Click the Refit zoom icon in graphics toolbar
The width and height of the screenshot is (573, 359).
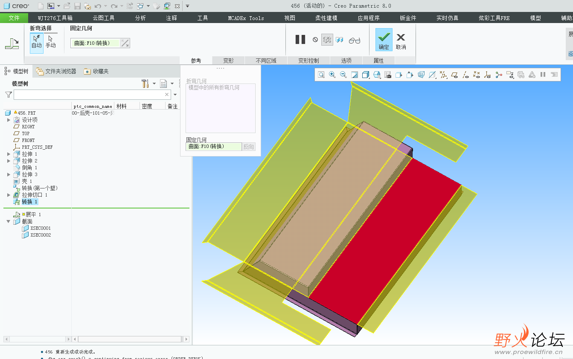tap(321, 75)
